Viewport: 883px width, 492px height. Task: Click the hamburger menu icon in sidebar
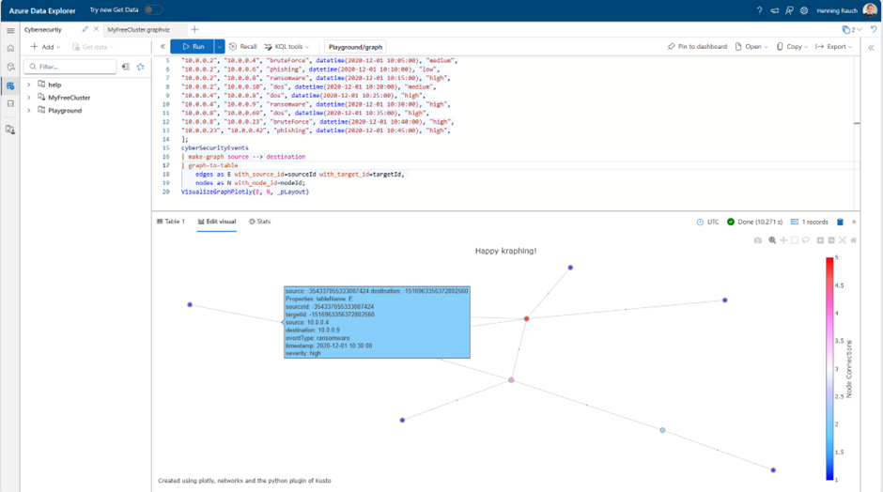[10, 30]
